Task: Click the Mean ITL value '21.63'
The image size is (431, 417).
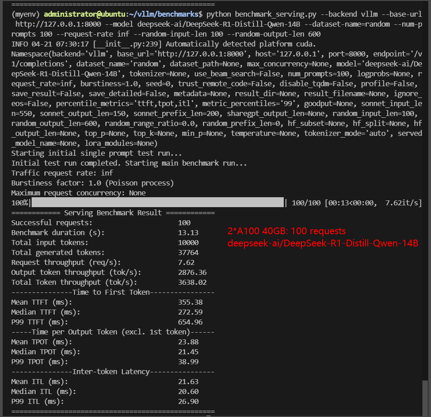Action: point(188,382)
